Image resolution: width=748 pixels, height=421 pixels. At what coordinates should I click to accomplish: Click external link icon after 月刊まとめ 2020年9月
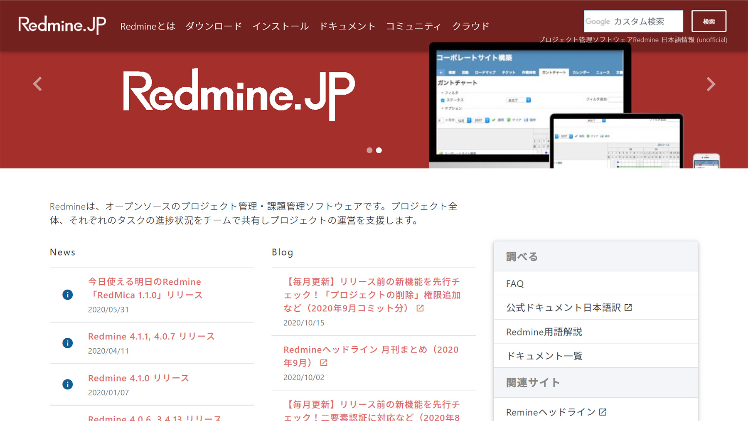coord(324,363)
